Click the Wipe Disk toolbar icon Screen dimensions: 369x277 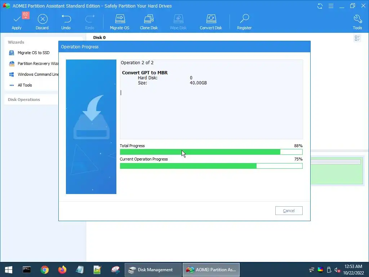pos(178,19)
